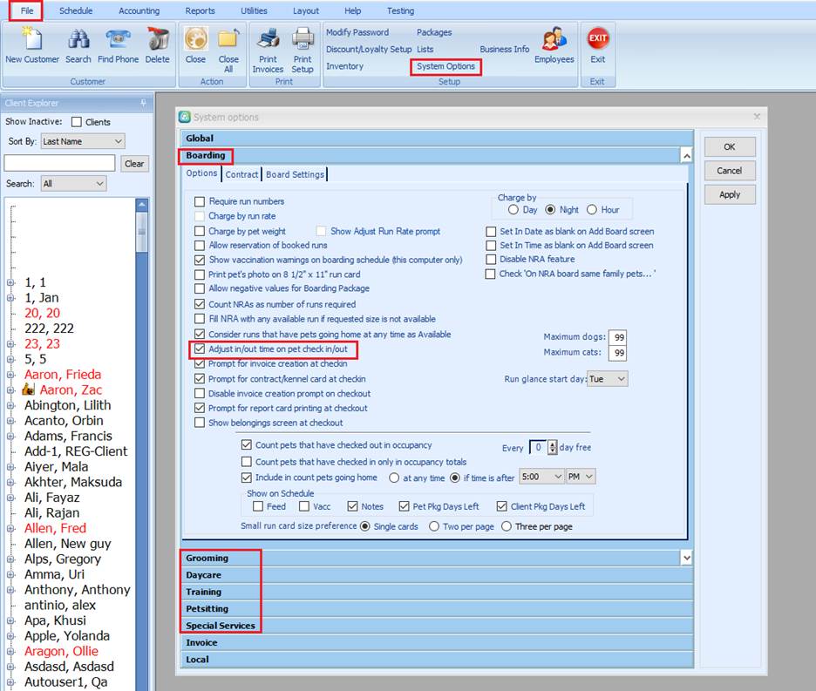Click the Clear search button
Screen dimensions: 816x691
(x=134, y=163)
